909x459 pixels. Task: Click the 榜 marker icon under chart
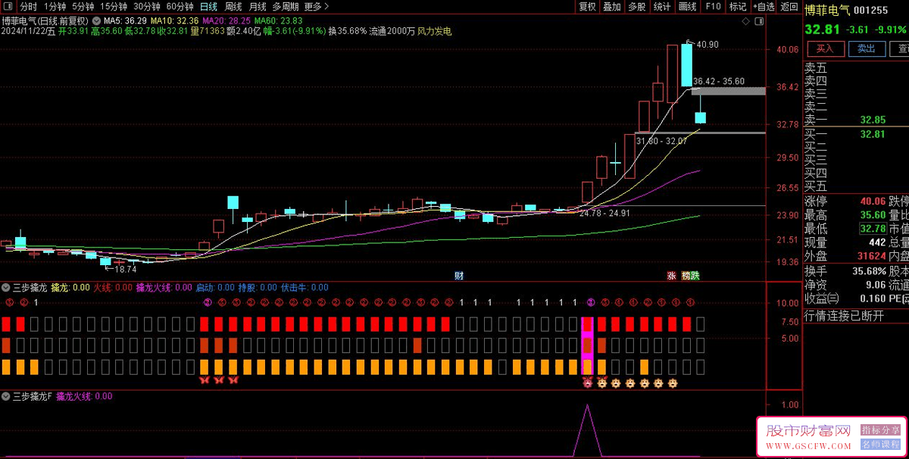686,275
